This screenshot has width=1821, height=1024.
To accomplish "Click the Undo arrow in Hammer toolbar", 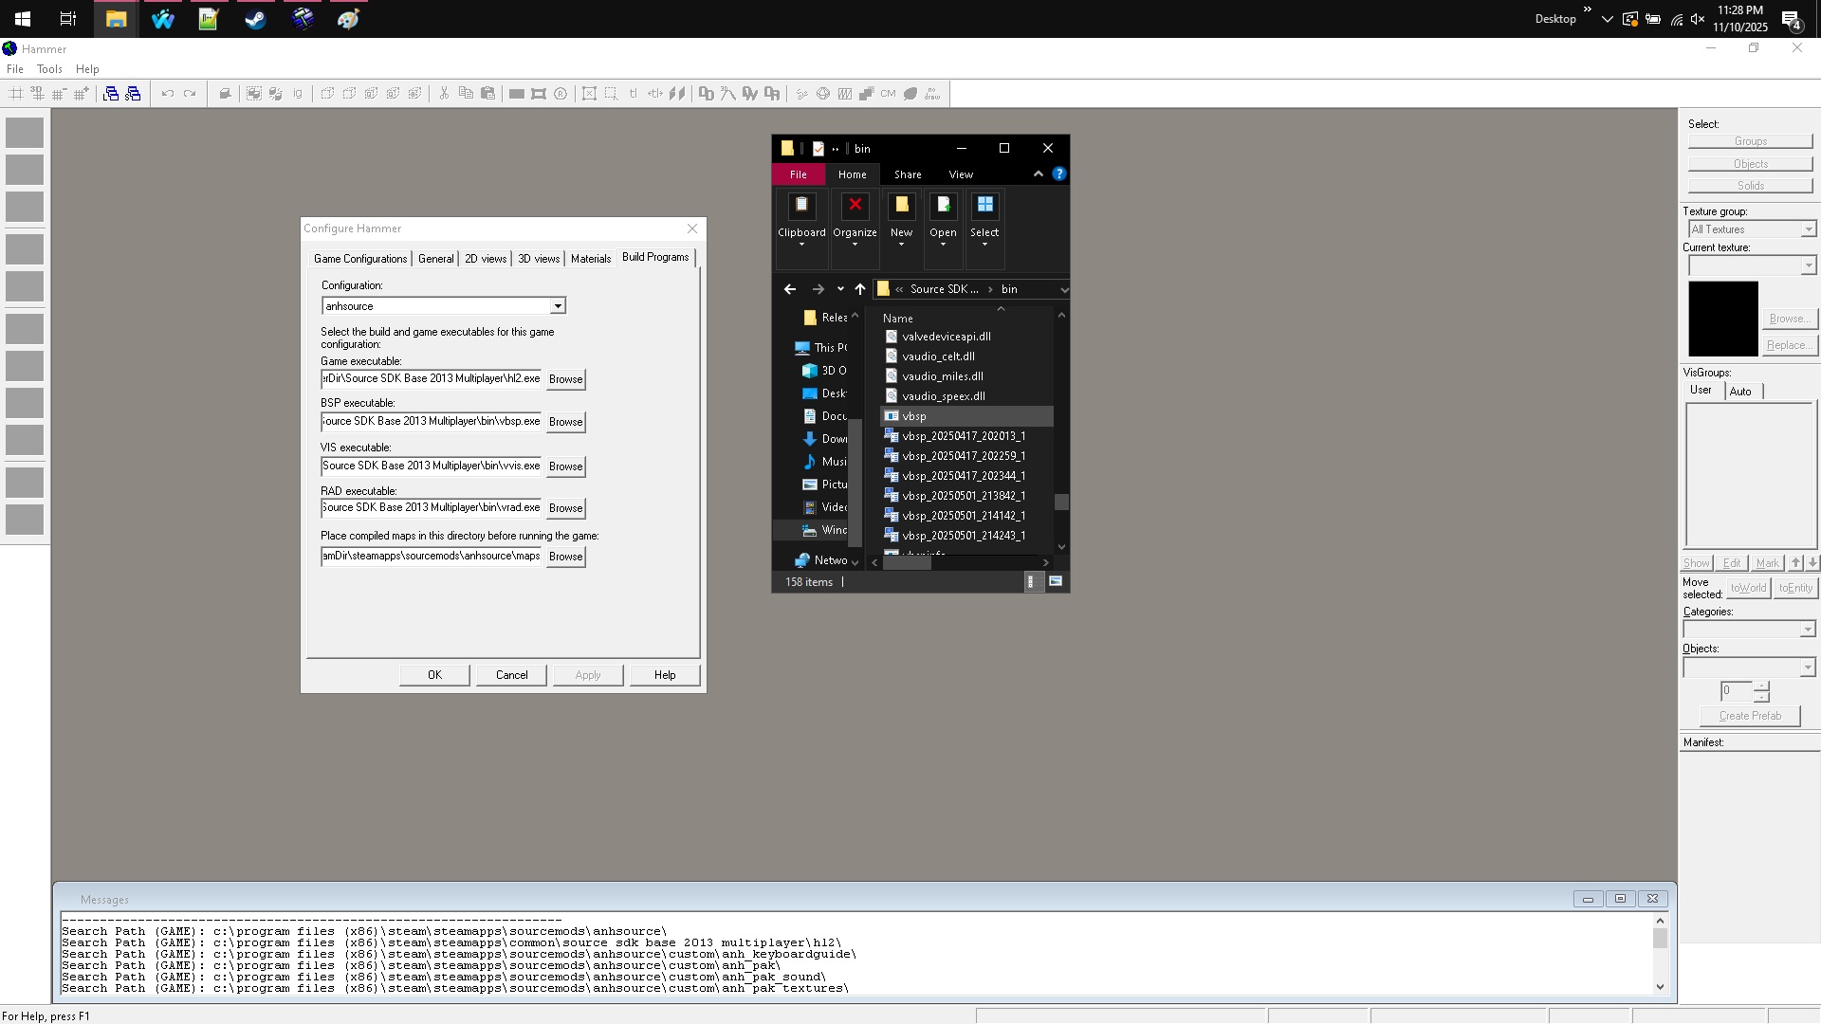I will pyautogui.click(x=168, y=94).
